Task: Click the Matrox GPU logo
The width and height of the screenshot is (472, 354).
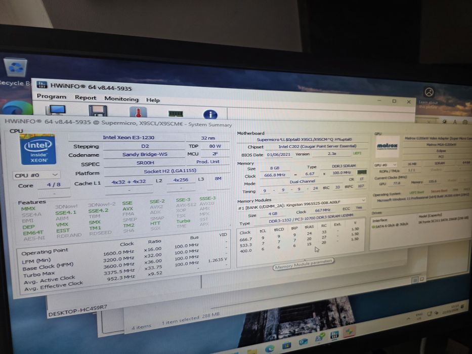Action: [x=387, y=146]
